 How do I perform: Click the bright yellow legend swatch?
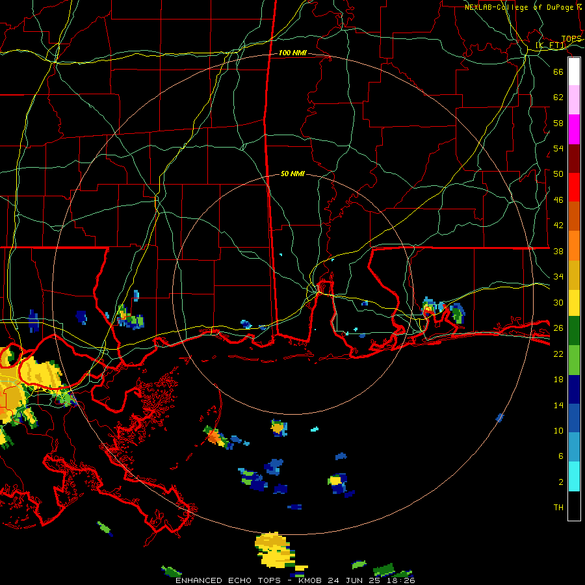tap(574, 303)
